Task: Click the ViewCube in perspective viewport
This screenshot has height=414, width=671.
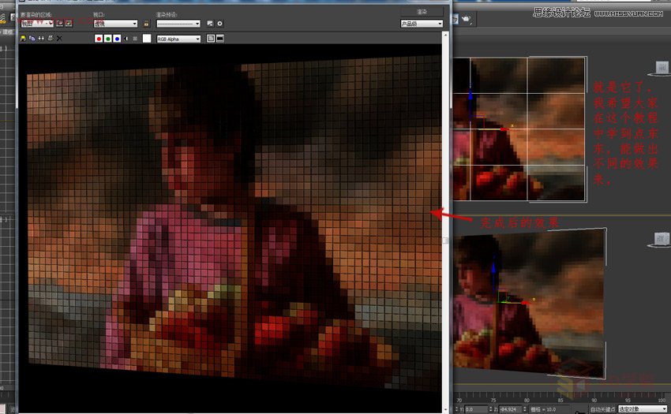Action: pyautogui.click(x=662, y=239)
